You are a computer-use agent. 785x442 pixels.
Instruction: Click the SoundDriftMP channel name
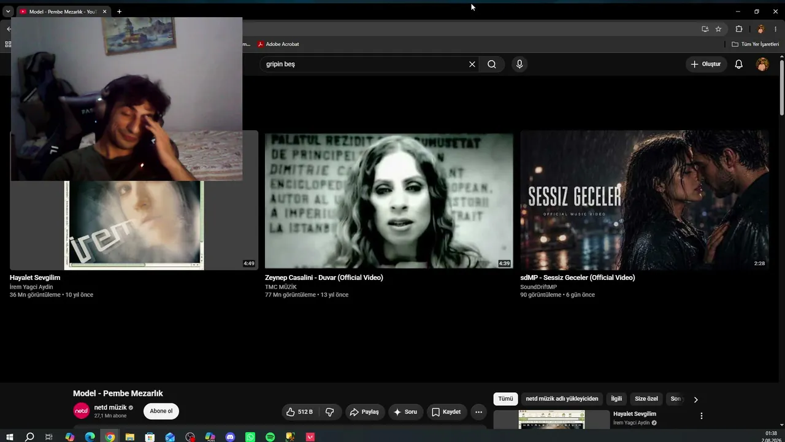538,287
